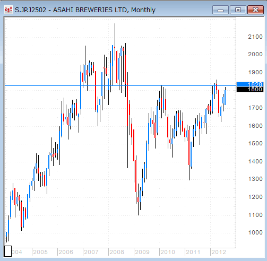267x261 pixels.
Task: Close the Asahi Breweries chart window
Action: (x=255, y=10)
